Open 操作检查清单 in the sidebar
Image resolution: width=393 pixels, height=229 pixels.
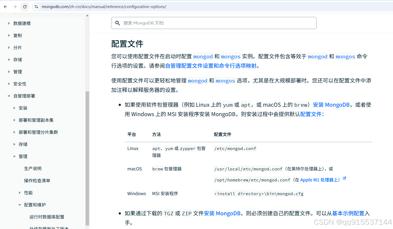coord(37,181)
